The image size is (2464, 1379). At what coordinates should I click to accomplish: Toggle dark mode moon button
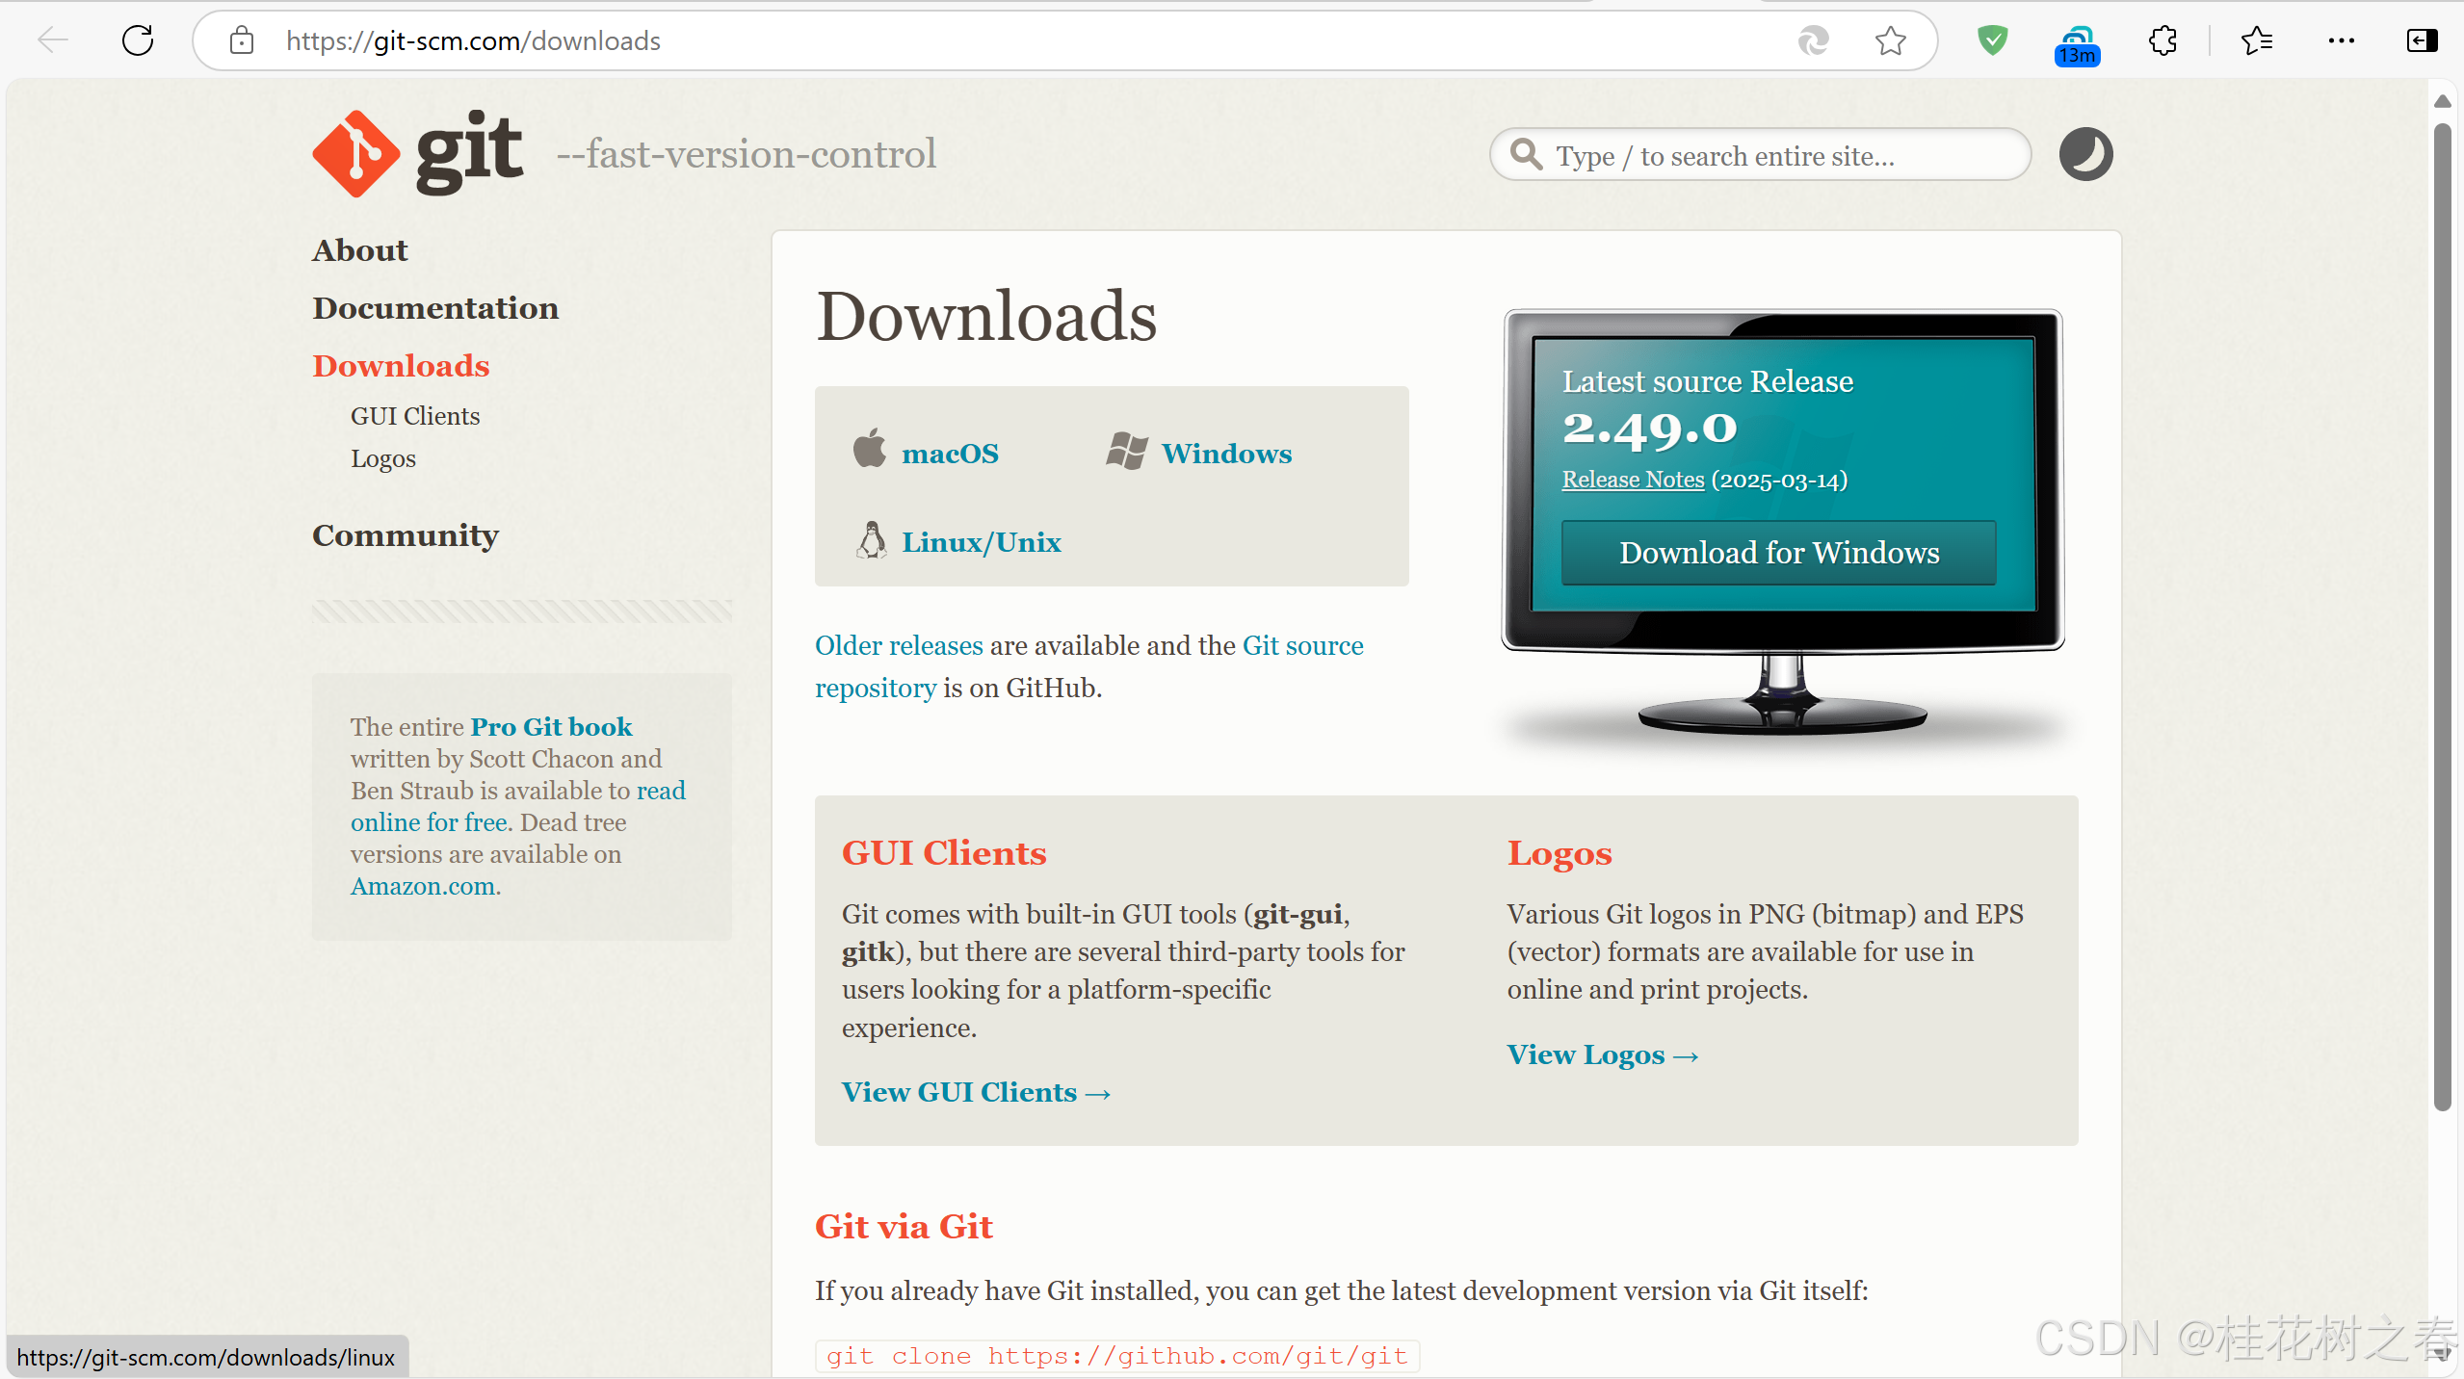[2085, 154]
